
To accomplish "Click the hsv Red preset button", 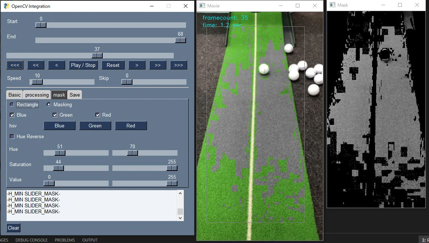I will (x=131, y=126).
